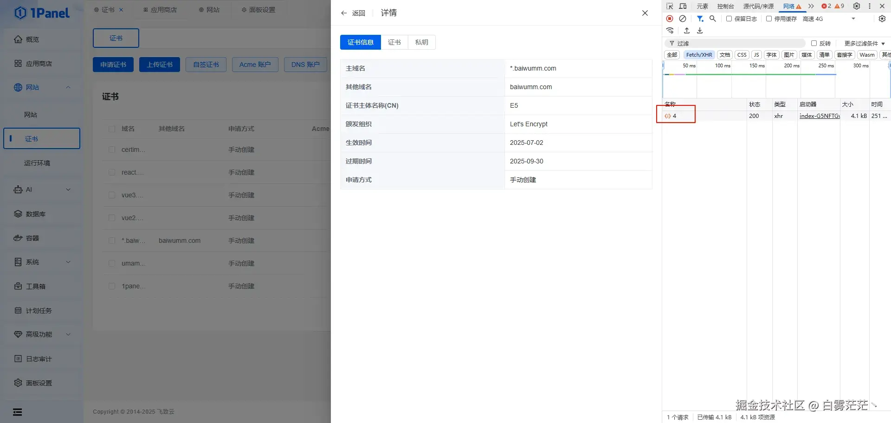The height and width of the screenshot is (423, 891).
Task: Close the 详情 detail drawer
Action: tap(645, 13)
